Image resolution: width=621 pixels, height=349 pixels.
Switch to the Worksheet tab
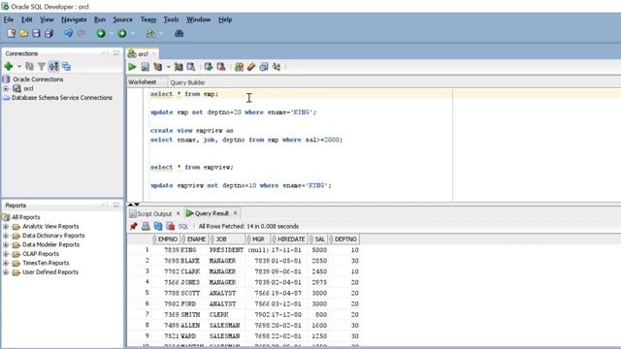click(143, 82)
